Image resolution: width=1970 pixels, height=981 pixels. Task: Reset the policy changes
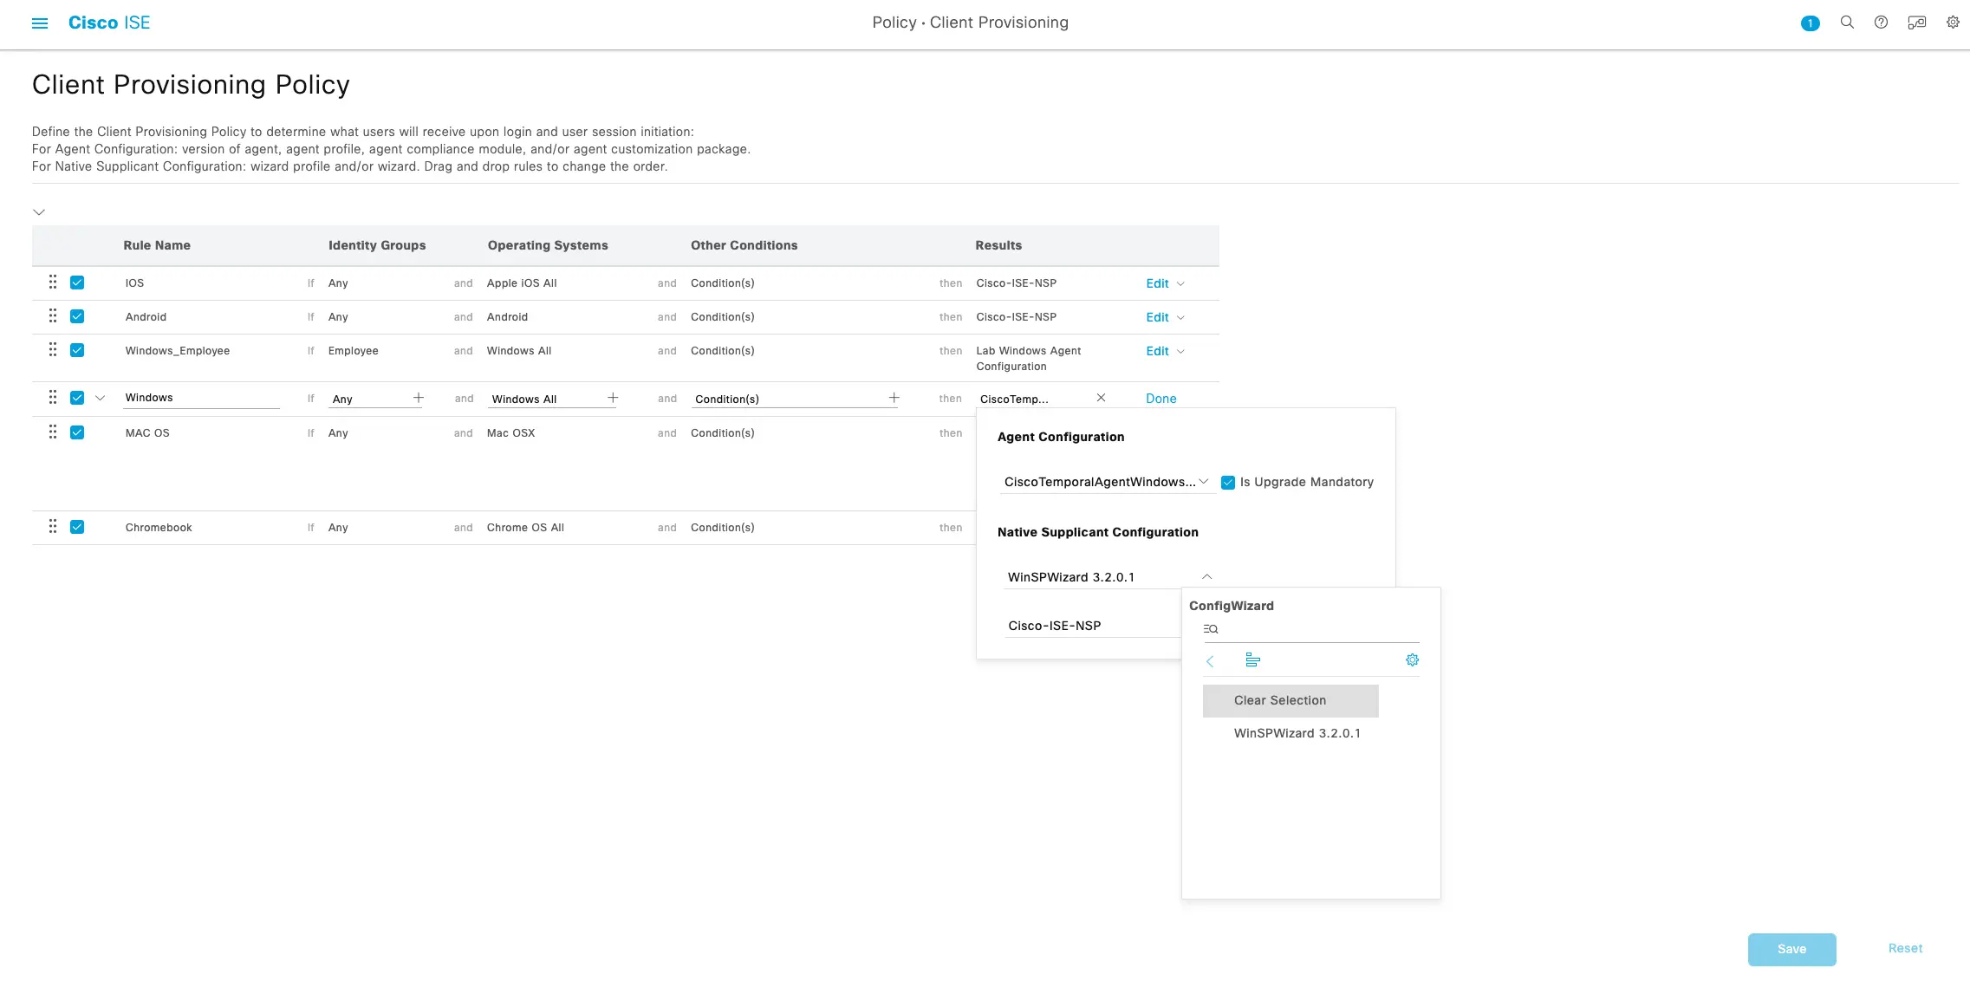coord(1905,948)
